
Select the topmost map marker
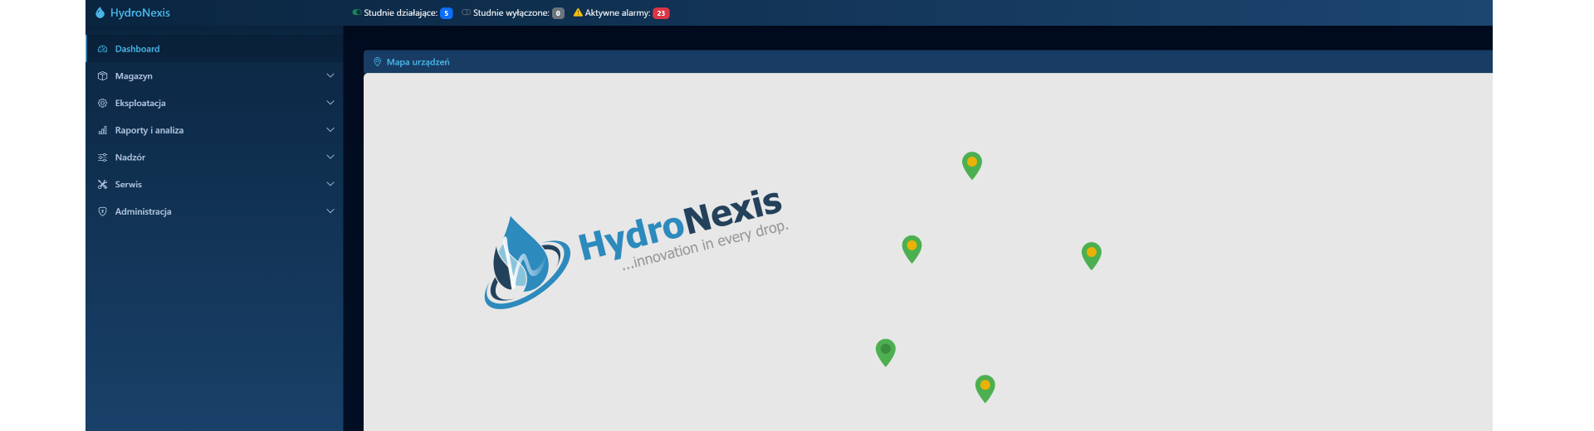[971, 163]
